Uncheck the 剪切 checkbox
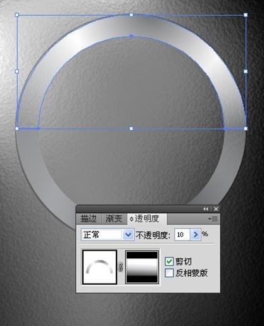The image size is (264, 326). click(169, 261)
